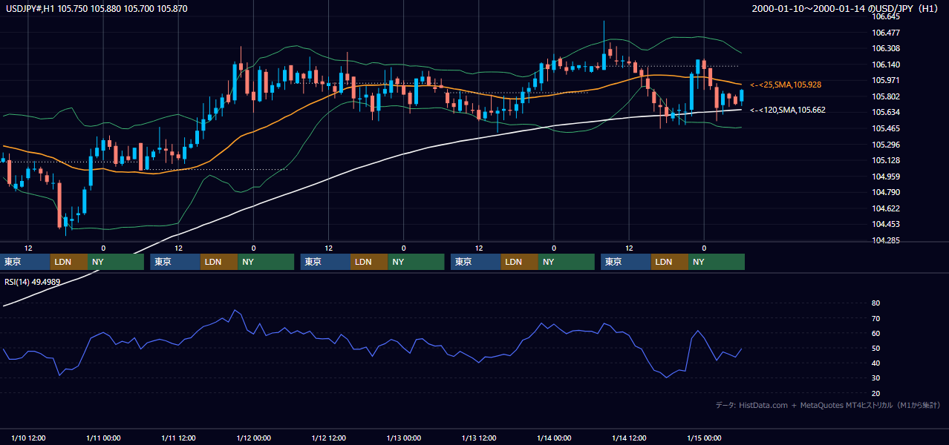This screenshot has width=949, height=445.
Task: Click RSI level label 50
Action: [875, 348]
